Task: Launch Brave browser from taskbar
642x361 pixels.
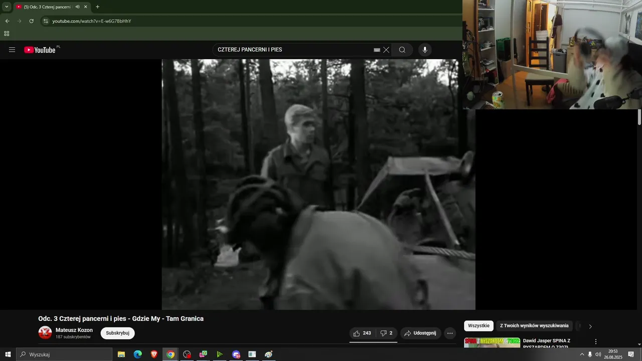Action: click(x=154, y=354)
